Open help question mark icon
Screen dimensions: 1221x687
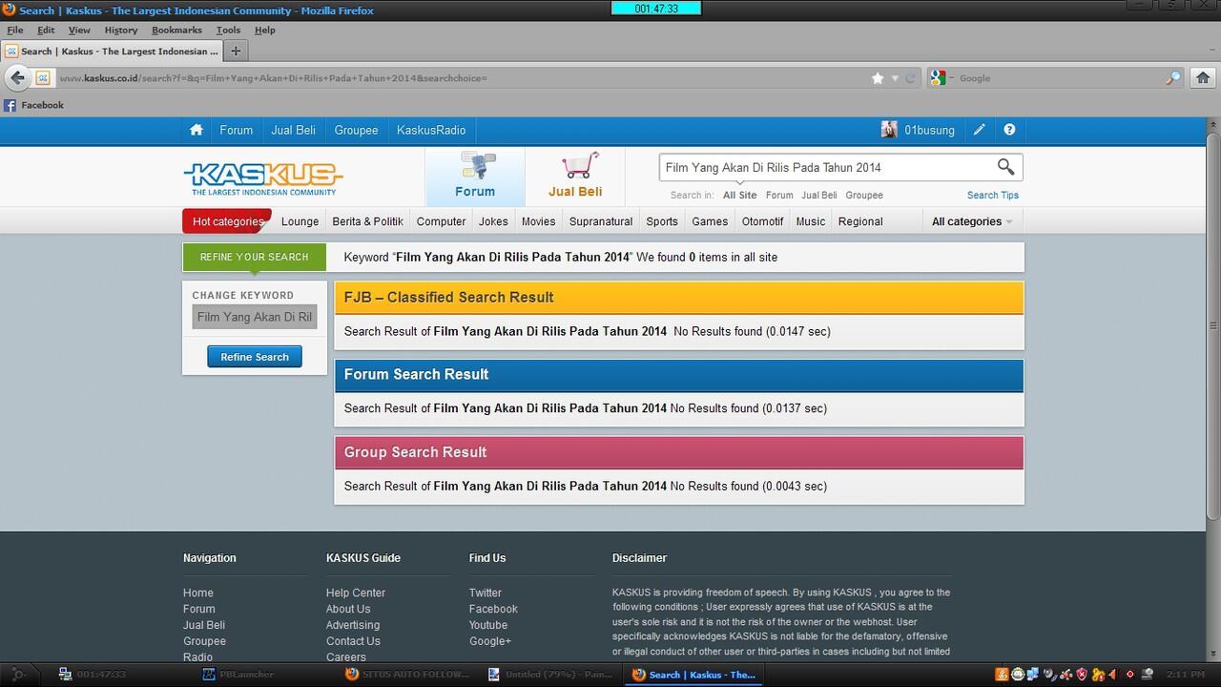tap(1009, 130)
